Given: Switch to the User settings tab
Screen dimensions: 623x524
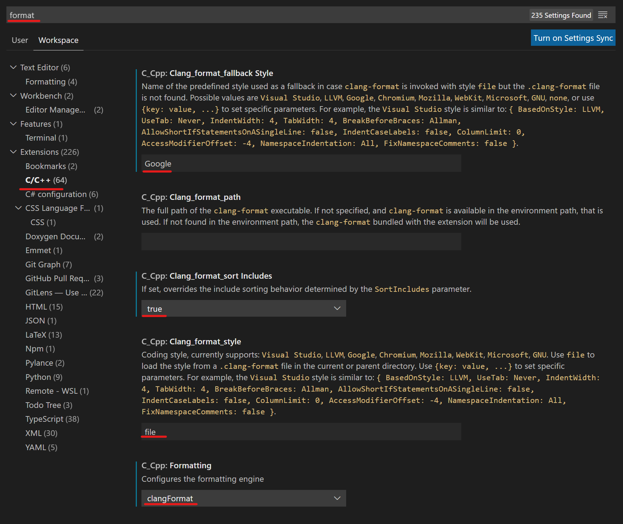Looking at the screenshot, I should [20, 40].
